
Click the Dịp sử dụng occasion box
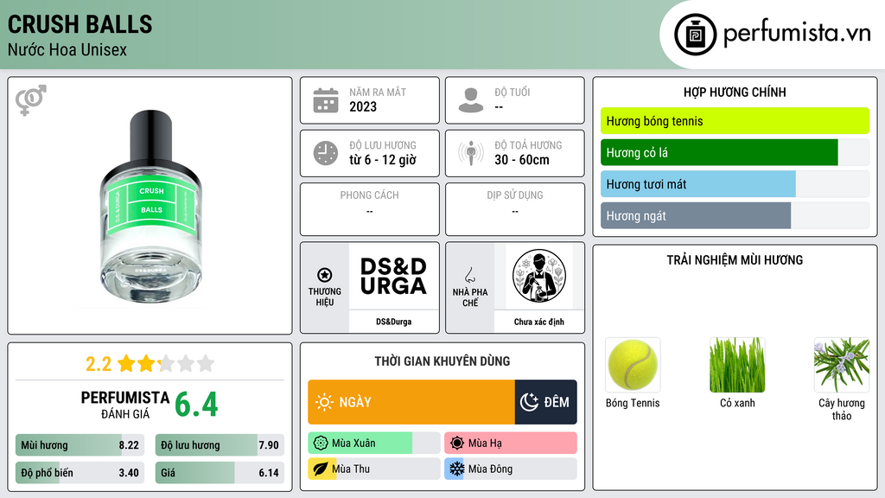point(515,209)
